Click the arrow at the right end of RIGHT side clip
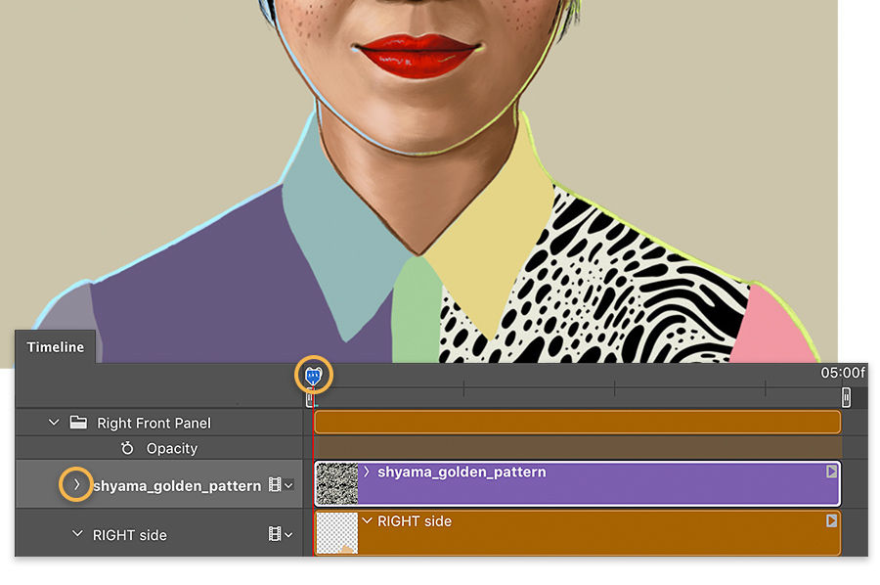This screenshot has height=585, width=880. coord(830,520)
